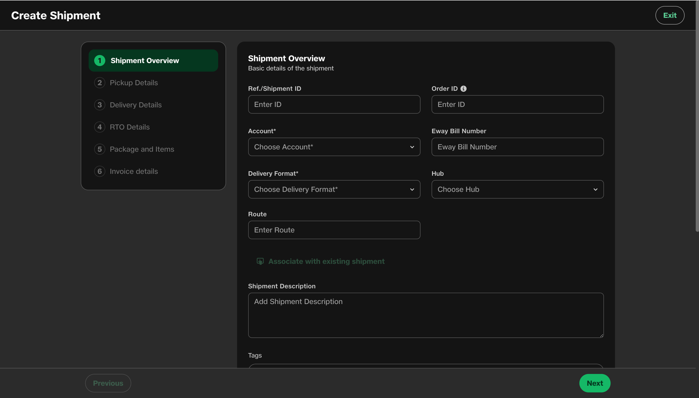Click the Ref./Shipment ID label

[x=275, y=89]
